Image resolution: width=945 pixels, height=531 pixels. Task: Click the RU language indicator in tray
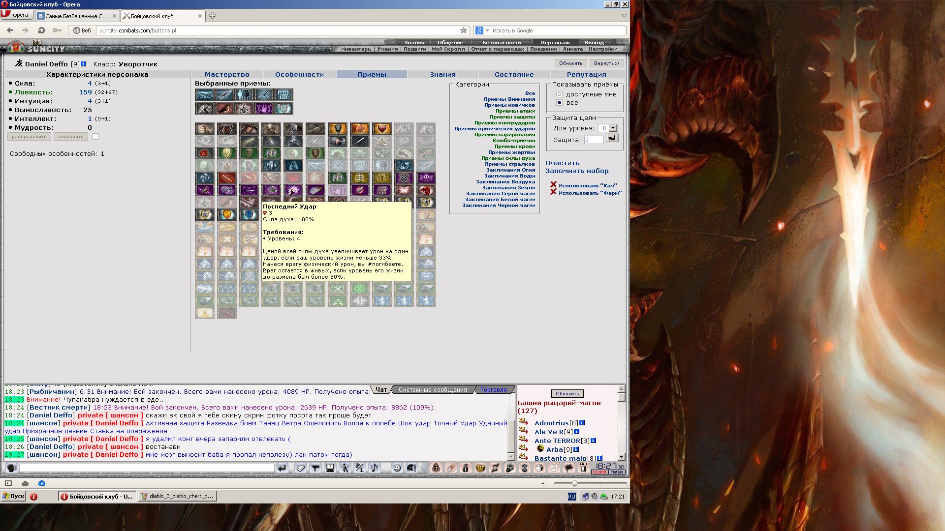coord(571,497)
